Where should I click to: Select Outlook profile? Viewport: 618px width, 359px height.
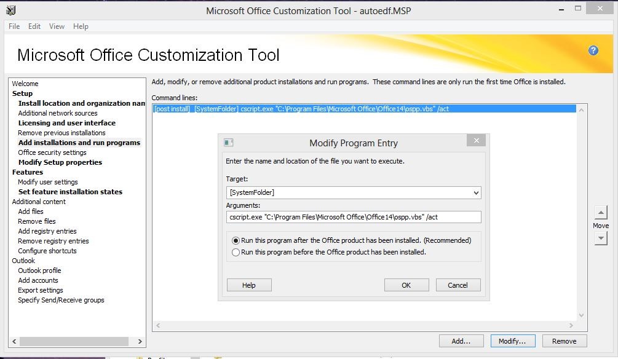point(39,270)
